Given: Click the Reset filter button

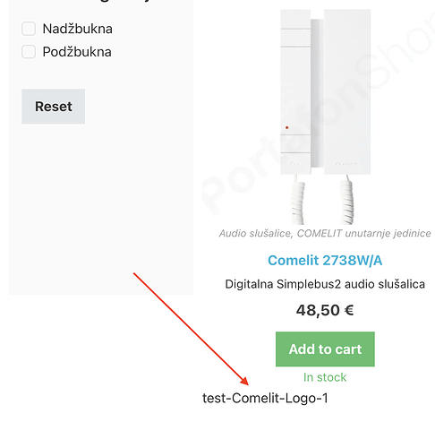Looking at the screenshot, I should coord(54,107).
